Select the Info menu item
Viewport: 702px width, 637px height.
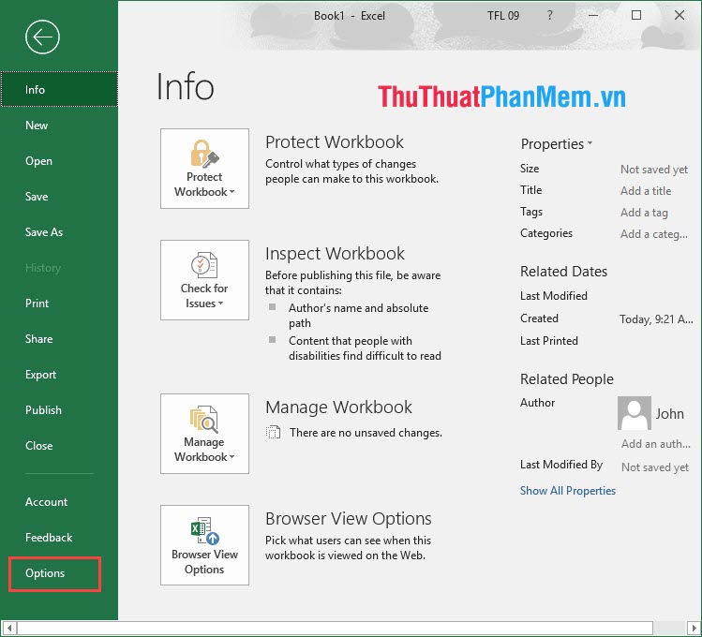point(59,90)
